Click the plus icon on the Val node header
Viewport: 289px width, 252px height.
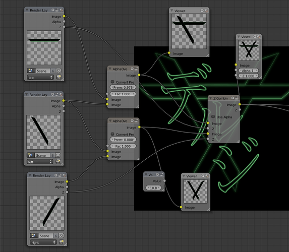pyautogui.click(x=157, y=174)
